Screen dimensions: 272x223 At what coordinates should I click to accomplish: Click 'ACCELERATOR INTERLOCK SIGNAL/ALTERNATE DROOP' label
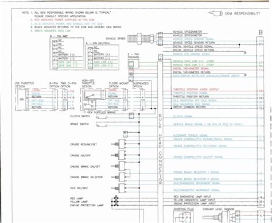tap(206, 76)
